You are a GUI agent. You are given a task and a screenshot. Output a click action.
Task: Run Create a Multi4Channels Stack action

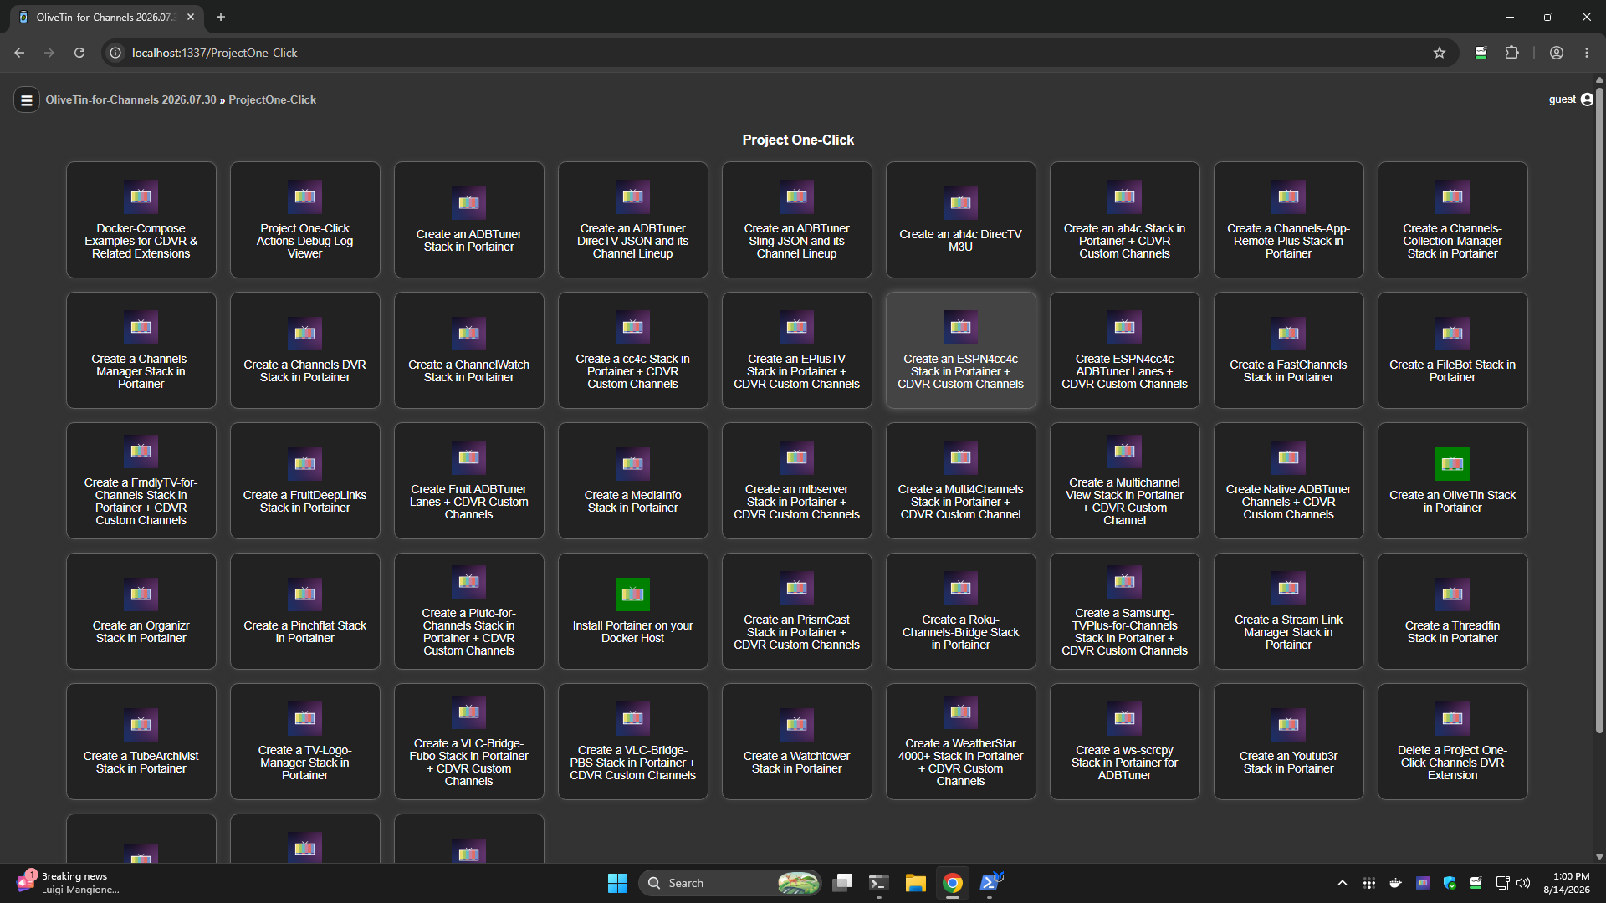[961, 481]
